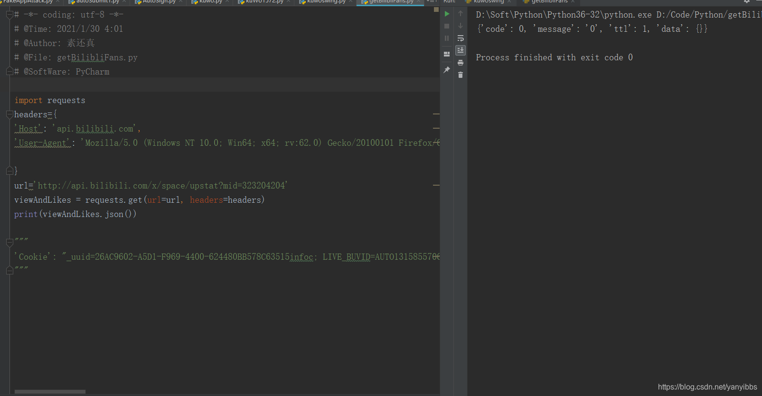
Task: Click fold end marker at closing triple quotes
Action: click(9, 271)
